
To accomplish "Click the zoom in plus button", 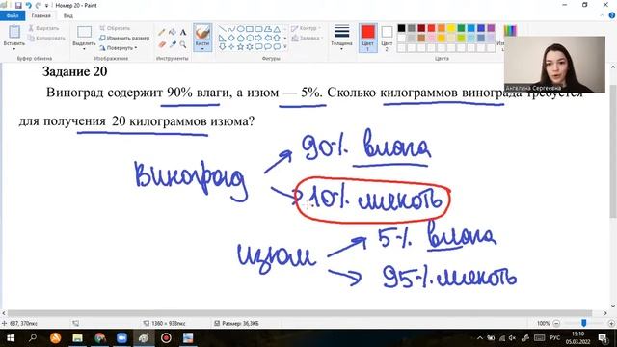I will point(611,324).
